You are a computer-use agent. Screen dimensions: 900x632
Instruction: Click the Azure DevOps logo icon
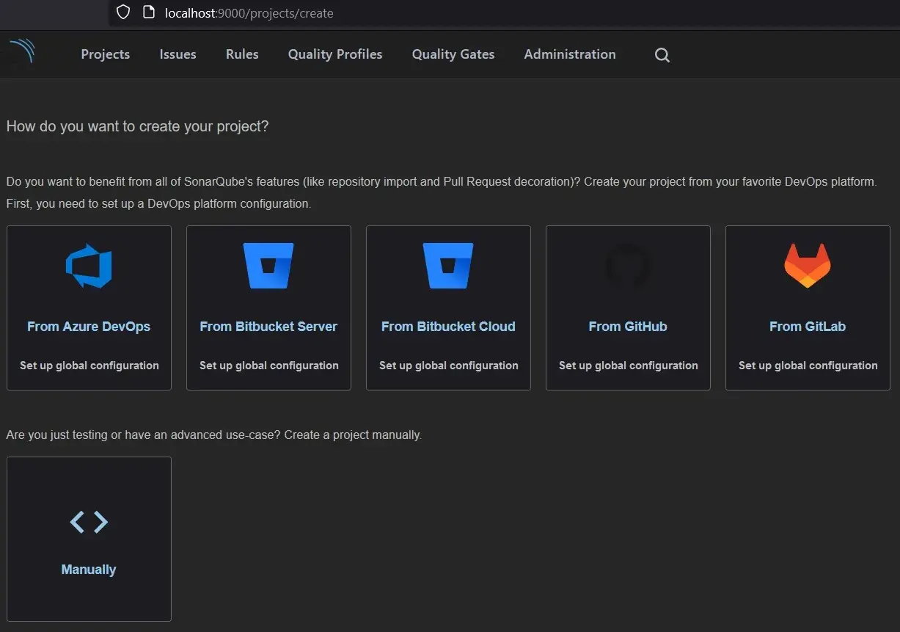89,266
